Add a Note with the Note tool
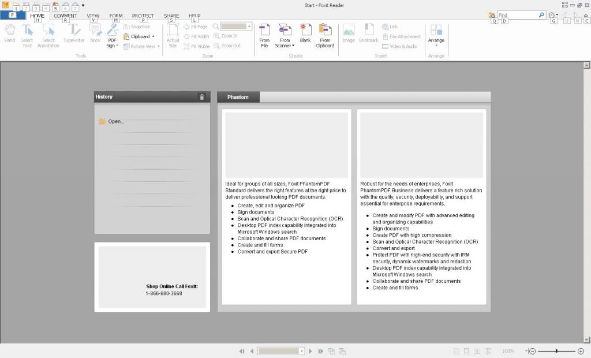This screenshot has height=358, width=591. pyautogui.click(x=95, y=34)
